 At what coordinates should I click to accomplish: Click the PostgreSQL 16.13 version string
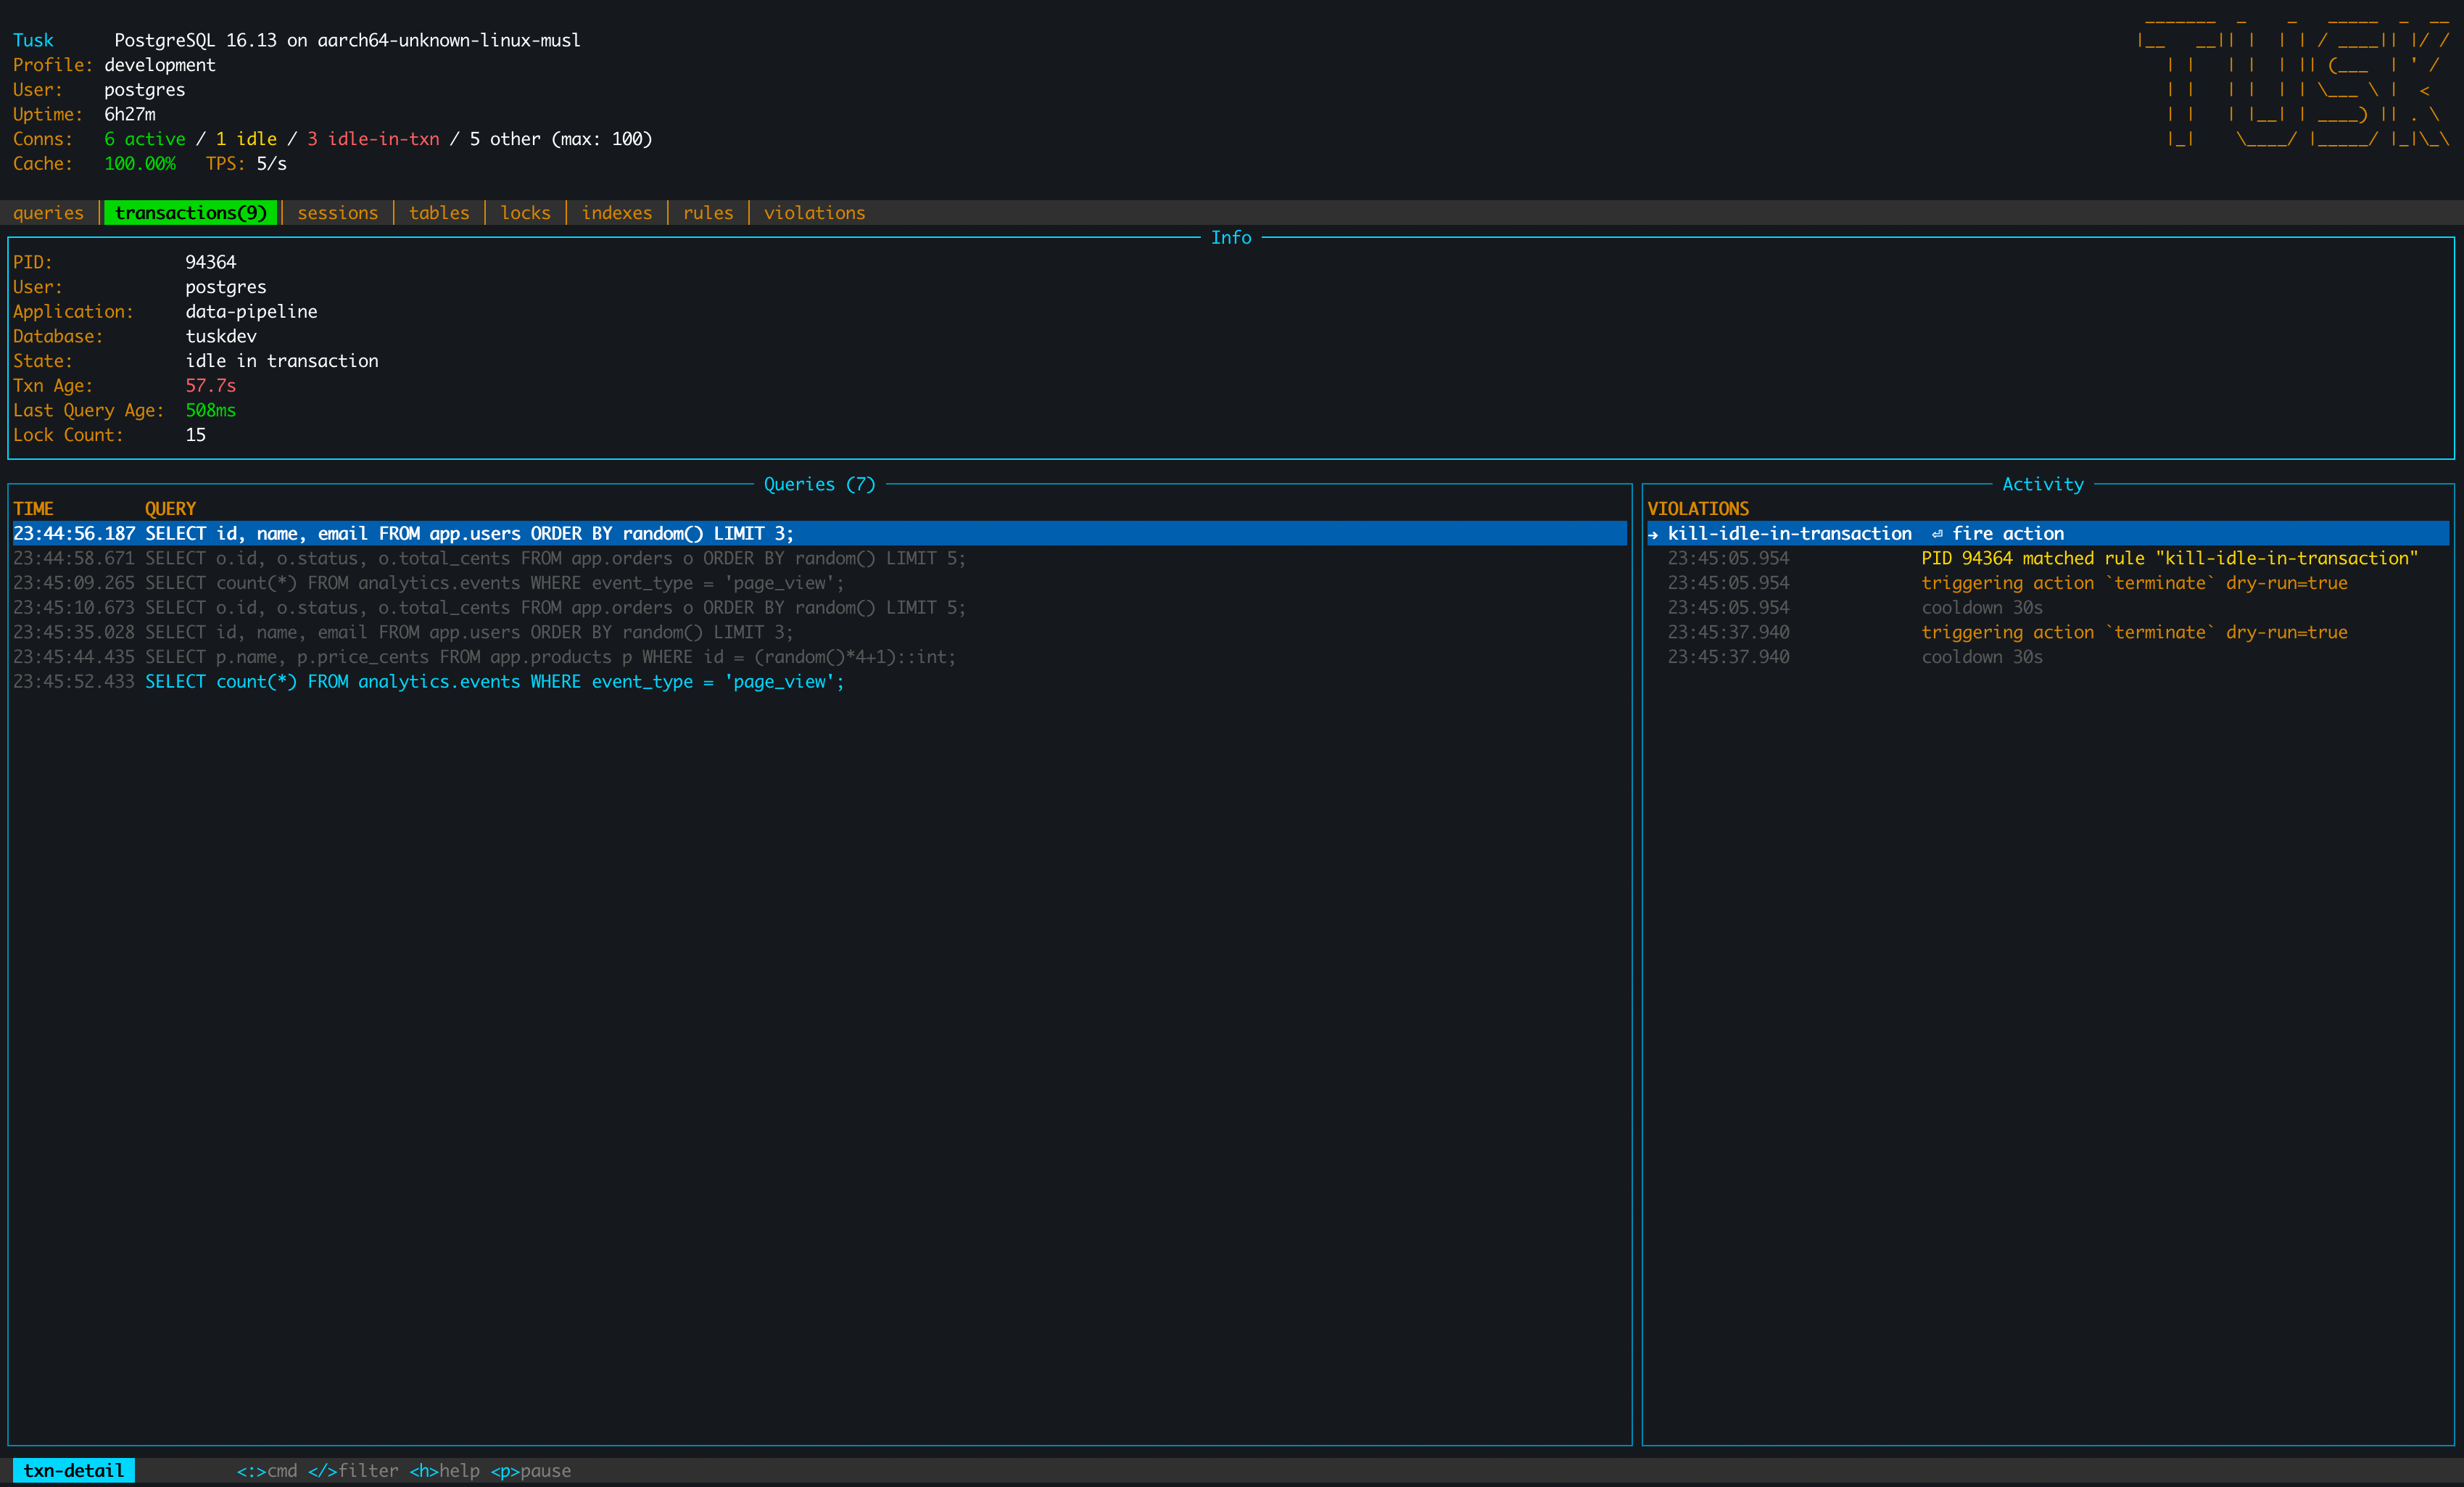pos(347,40)
